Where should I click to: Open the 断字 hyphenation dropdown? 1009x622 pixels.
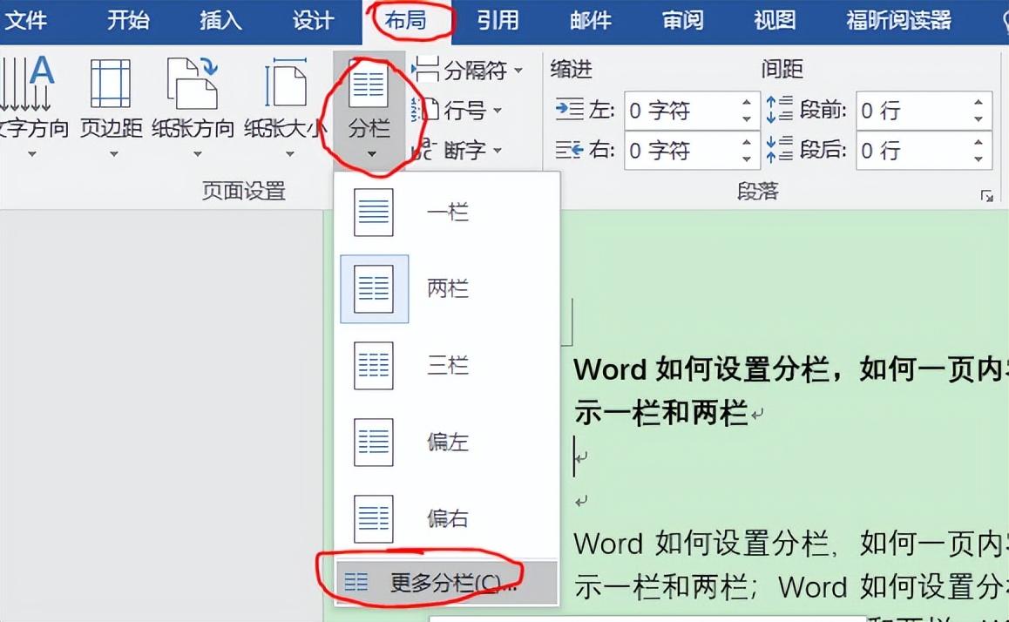(457, 151)
